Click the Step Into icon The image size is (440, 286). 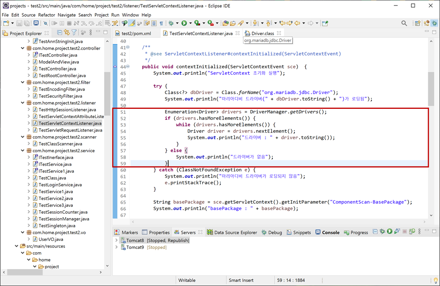(84, 23)
